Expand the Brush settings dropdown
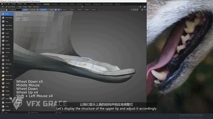 (66, 10)
